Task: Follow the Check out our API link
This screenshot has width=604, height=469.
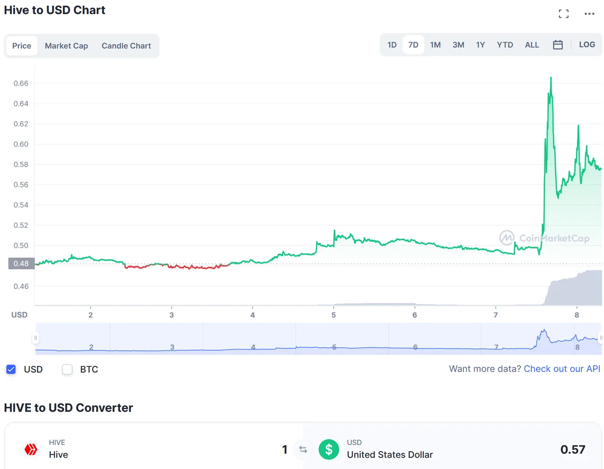Action: (x=562, y=369)
